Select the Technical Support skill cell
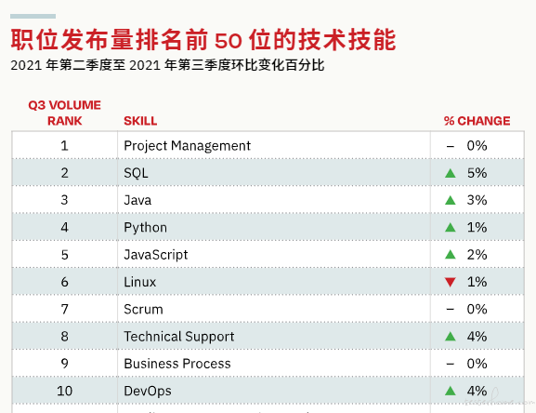The image size is (536, 413). click(x=274, y=336)
